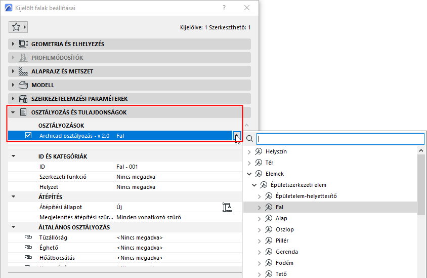The width and height of the screenshot is (427, 278).
Task: Collapse the Átépítés group
Action: click(13, 197)
